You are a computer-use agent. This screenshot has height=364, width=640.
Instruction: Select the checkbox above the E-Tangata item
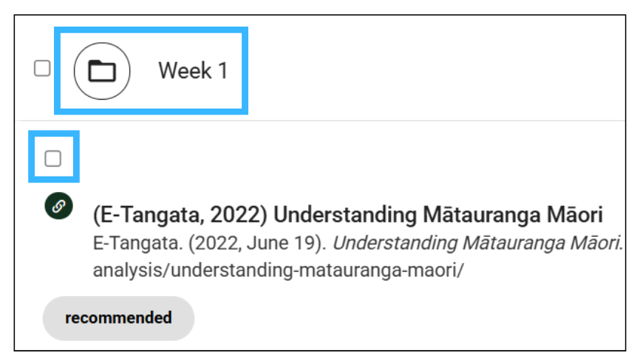click(53, 158)
